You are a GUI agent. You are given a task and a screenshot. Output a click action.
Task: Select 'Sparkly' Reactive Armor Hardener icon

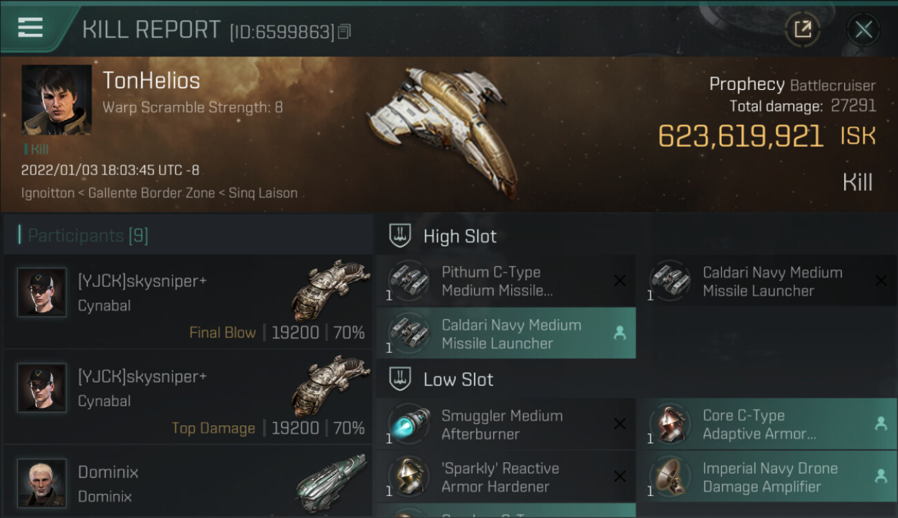tap(408, 477)
